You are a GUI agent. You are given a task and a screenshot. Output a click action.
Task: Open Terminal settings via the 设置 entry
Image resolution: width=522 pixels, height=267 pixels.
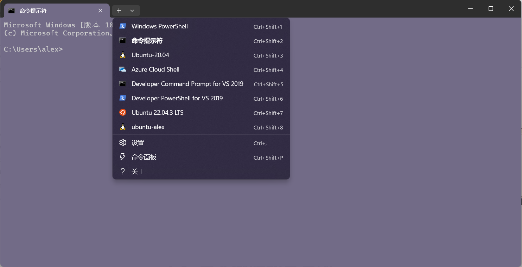137,142
